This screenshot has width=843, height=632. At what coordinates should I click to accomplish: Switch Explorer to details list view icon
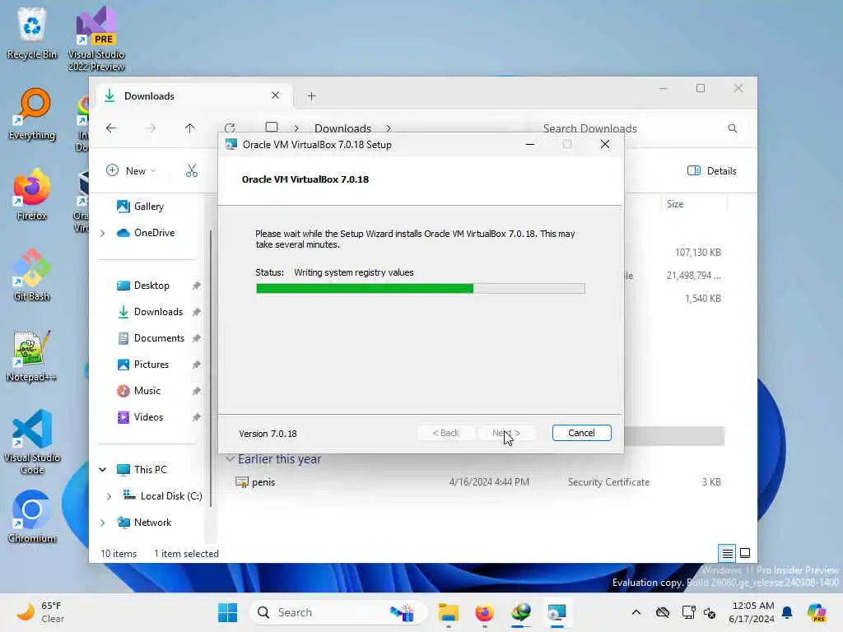(727, 553)
